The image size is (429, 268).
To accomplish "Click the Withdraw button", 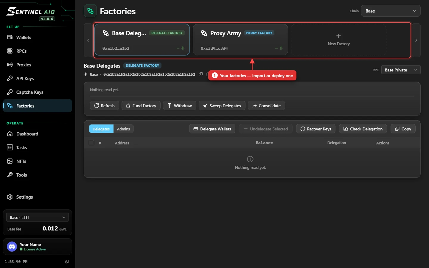I will [180, 106].
